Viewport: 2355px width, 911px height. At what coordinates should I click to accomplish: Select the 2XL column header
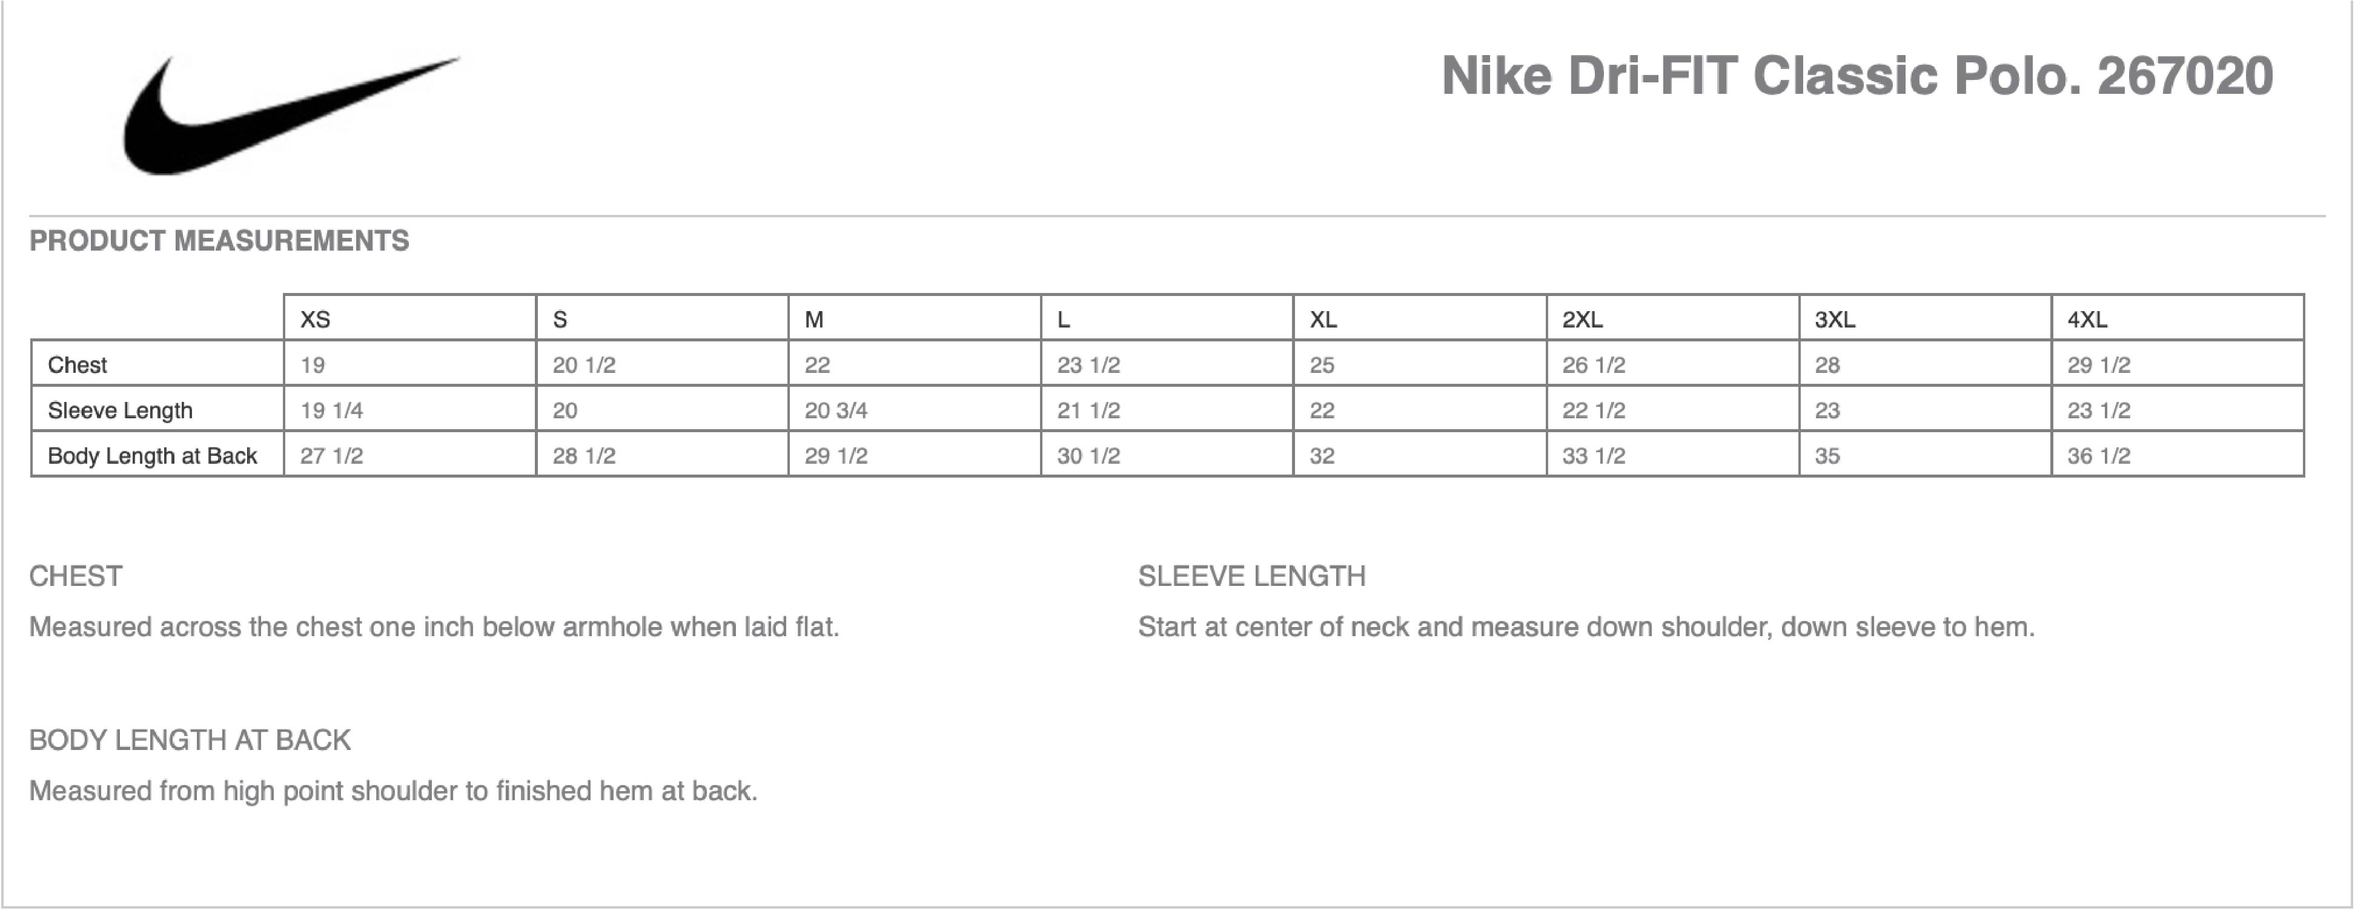(1582, 320)
